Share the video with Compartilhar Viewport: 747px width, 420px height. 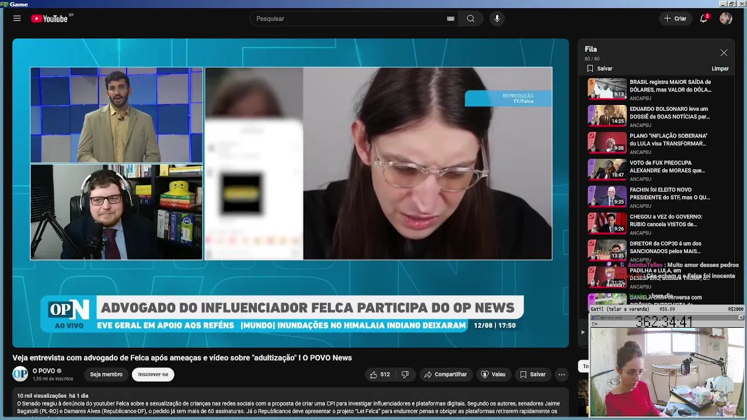[x=445, y=374]
